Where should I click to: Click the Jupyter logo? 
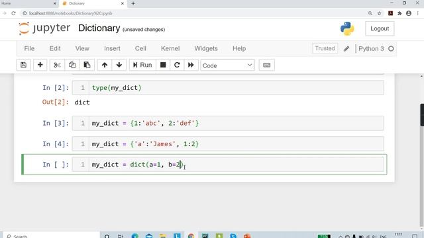point(44,28)
